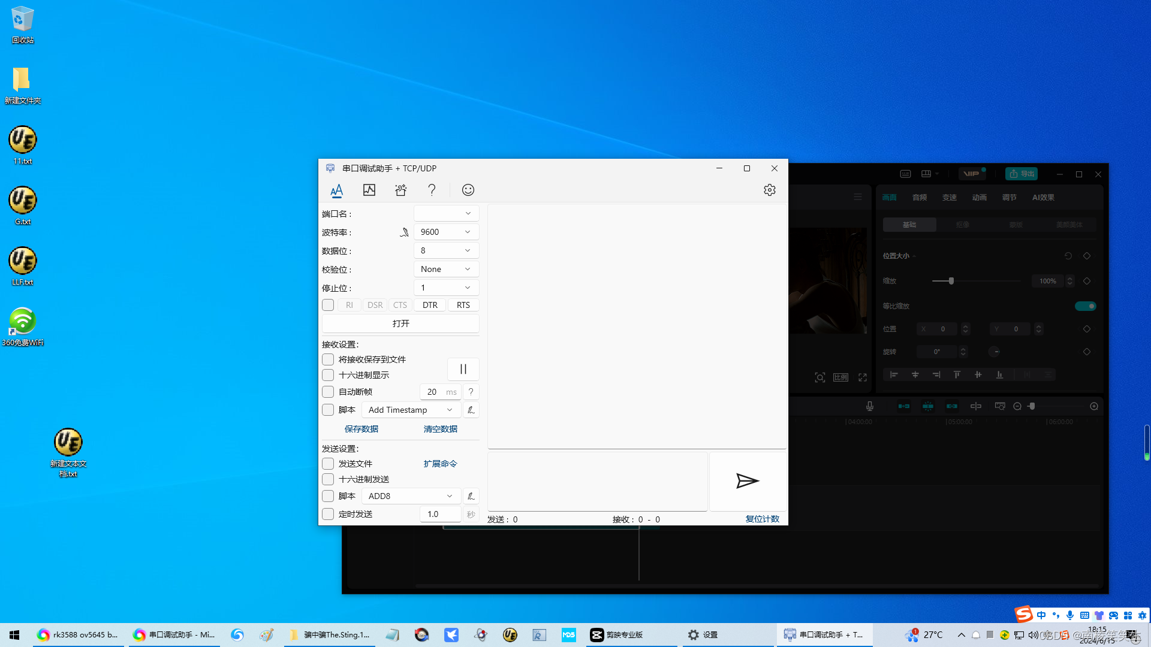This screenshot has width=1151, height=647.
Task: Click the 打开 port open button
Action: pos(400,323)
